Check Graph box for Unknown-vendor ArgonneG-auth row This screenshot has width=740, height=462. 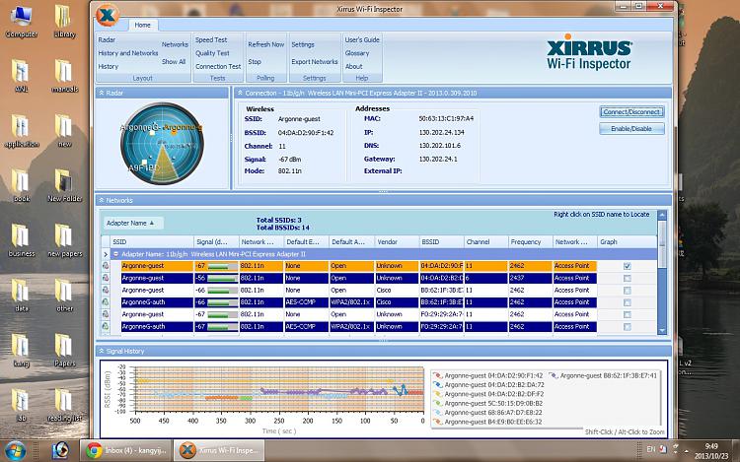point(627,327)
